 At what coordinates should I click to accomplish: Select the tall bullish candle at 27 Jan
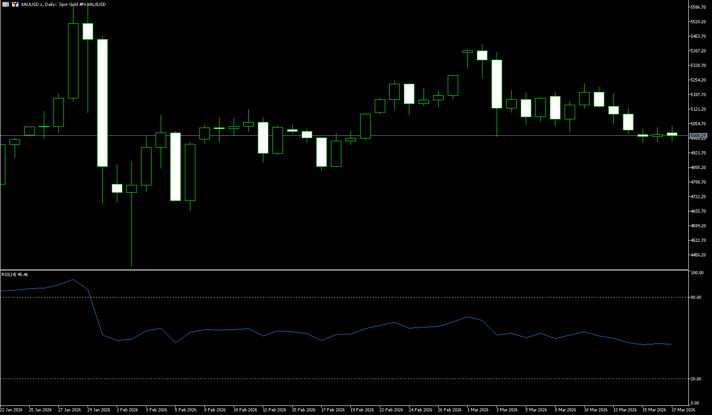[x=73, y=61]
